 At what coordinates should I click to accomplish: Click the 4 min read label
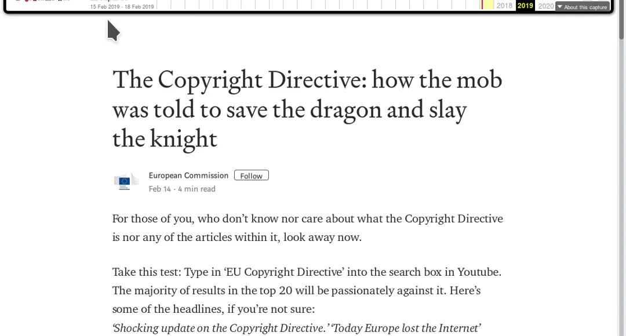tap(196, 189)
